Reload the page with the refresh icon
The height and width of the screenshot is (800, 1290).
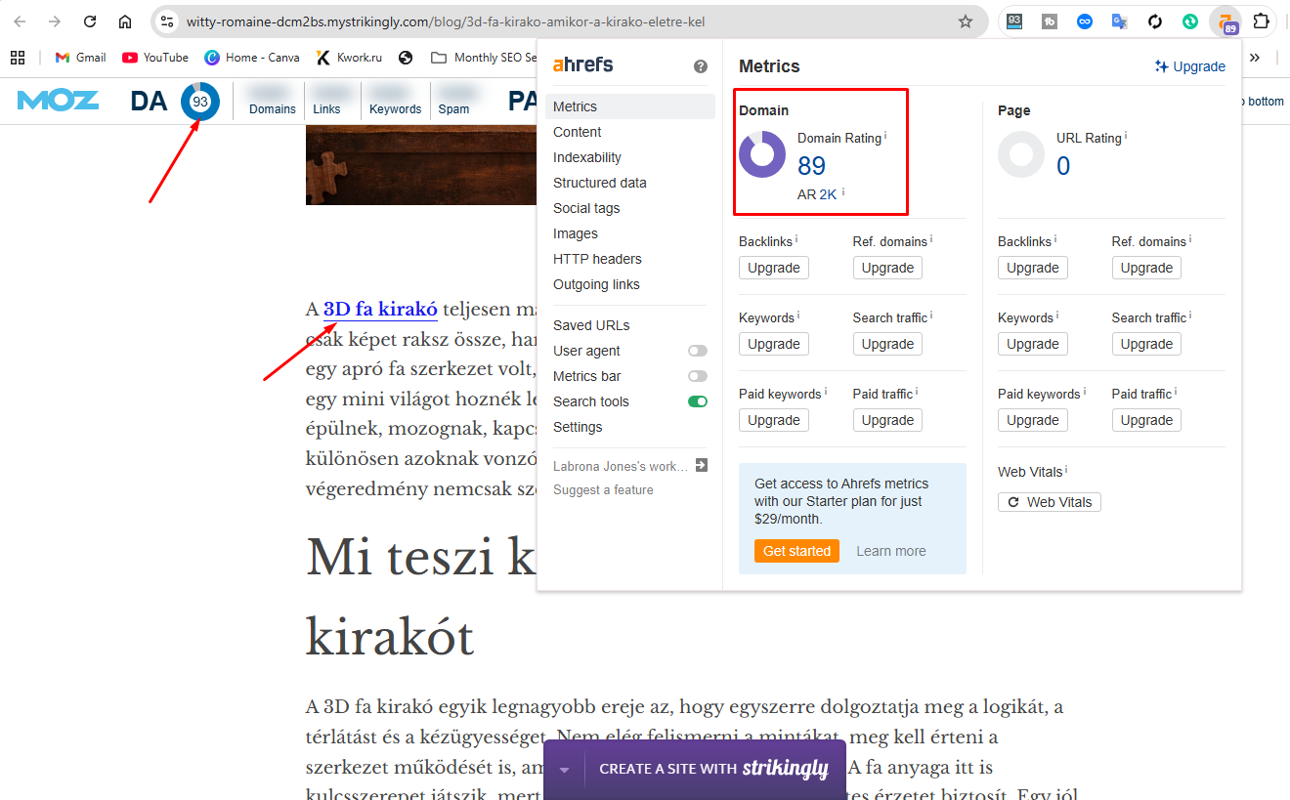click(x=89, y=20)
